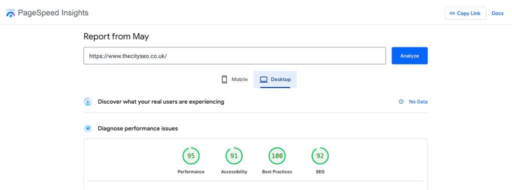Click the URL input field
512x190 pixels.
point(234,56)
